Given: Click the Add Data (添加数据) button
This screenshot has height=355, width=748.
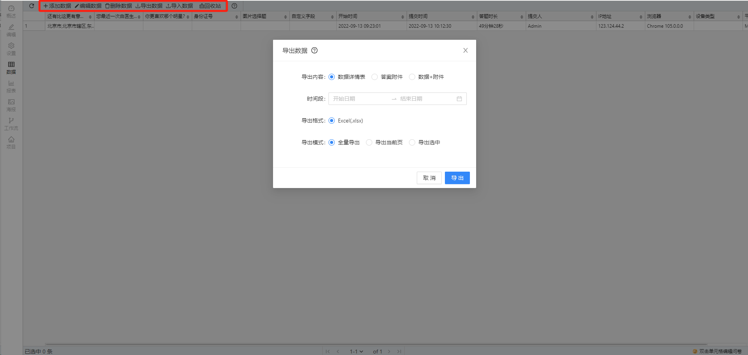Looking at the screenshot, I should pyautogui.click(x=57, y=6).
